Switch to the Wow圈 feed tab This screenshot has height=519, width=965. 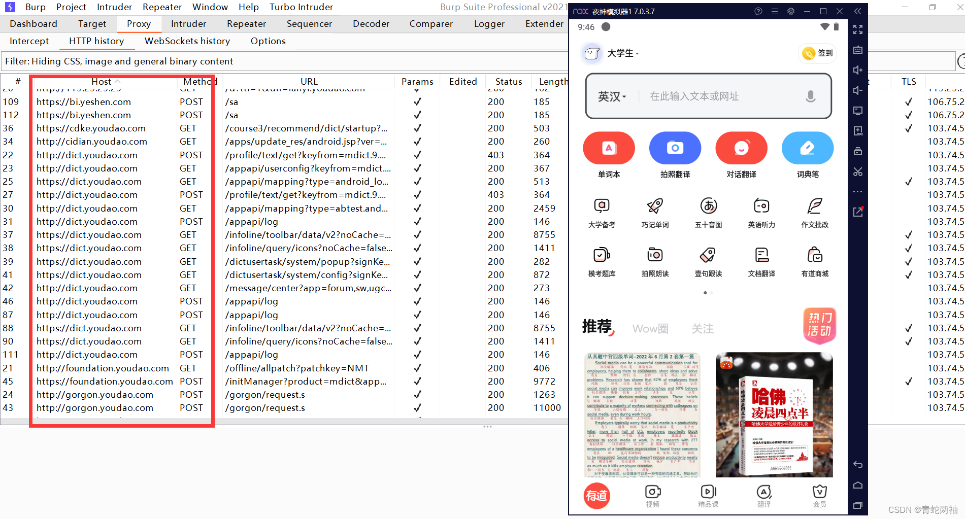(x=650, y=329)
